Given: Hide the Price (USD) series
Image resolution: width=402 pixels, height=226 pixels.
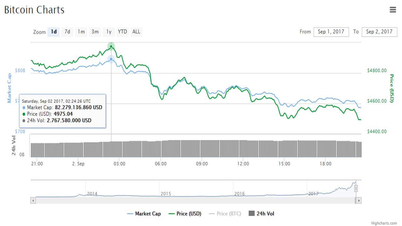Looking at the screenshot, I should coord(185,214).
